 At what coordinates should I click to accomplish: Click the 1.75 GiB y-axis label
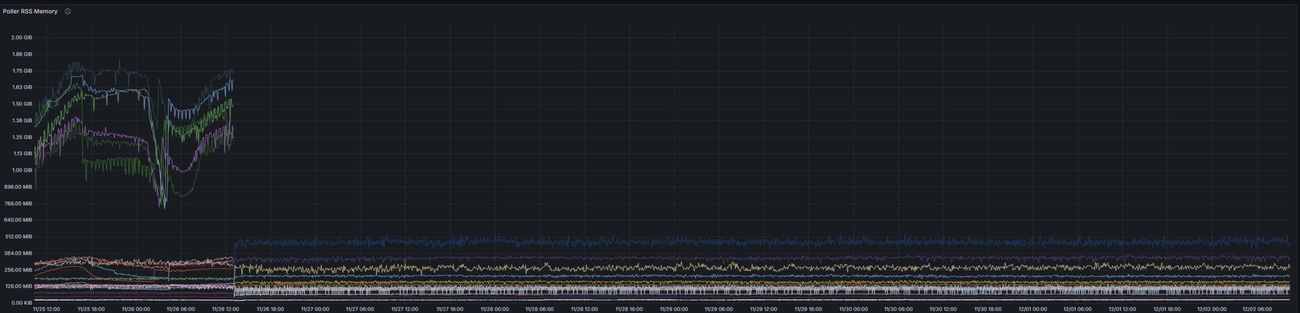tap(22, 71)
